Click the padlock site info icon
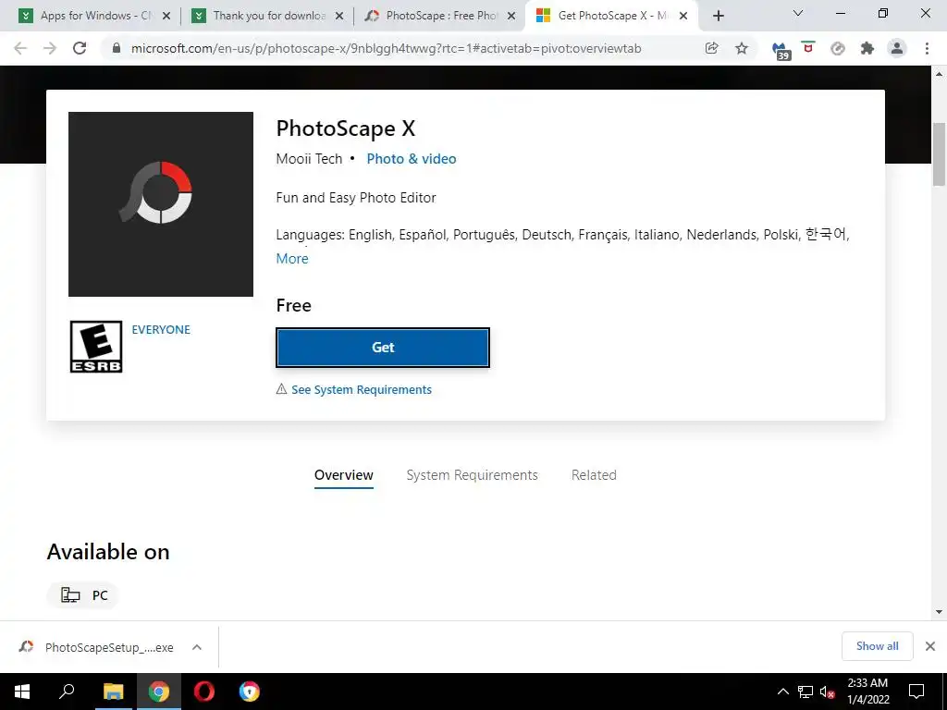This screenshot has width=947, height=710. click(x=117, y=48)
